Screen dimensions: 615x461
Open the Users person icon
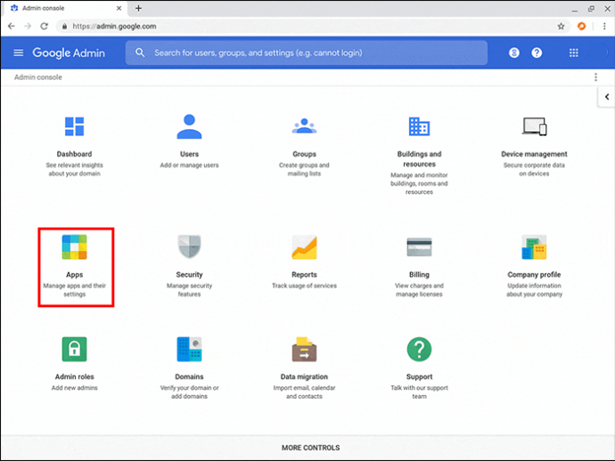click(189, 126)
